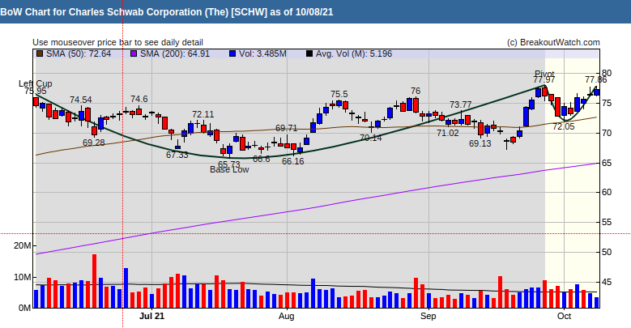The width and height of the screenshot is (631, 328).
Task: Click the 'SMA (50): 72.64' legend text
Action: coord(79,53)
